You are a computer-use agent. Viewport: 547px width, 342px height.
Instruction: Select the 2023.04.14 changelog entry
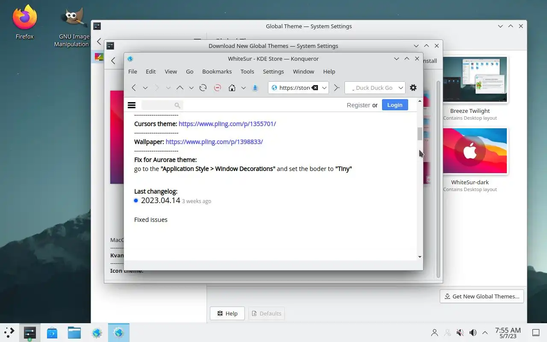point(161,200)
